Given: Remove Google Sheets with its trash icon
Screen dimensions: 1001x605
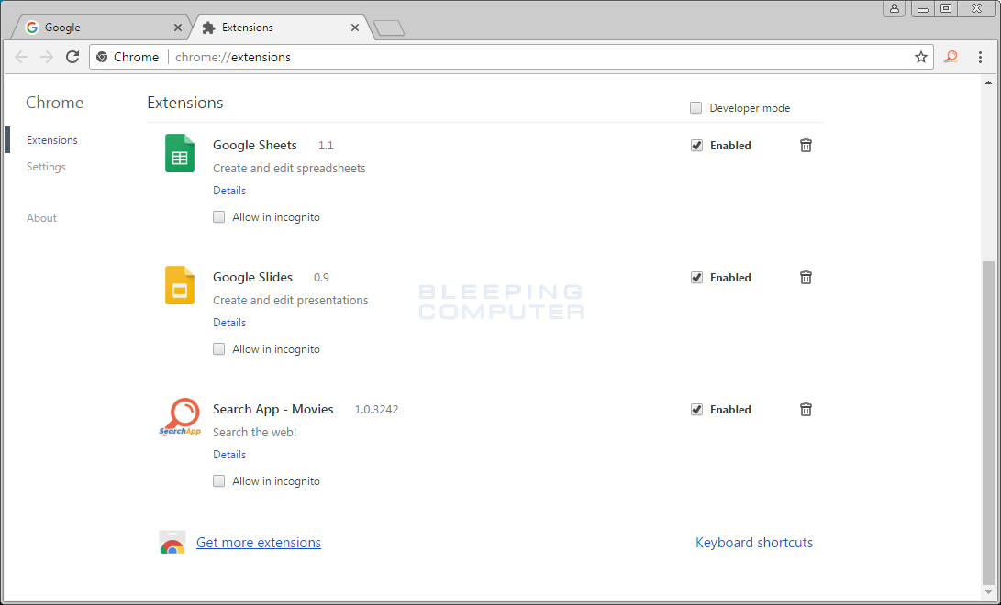Looking at the screenshot, I should click(806, 146).
